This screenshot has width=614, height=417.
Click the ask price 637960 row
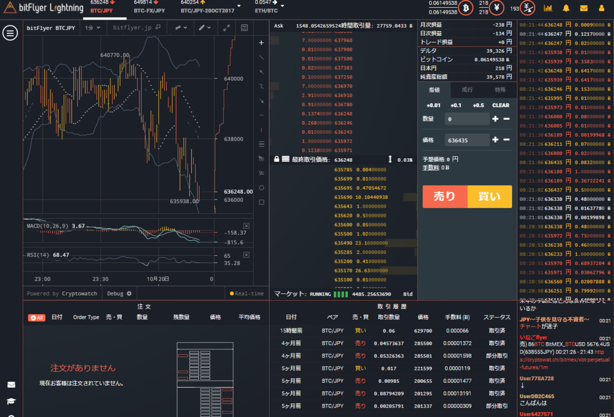pyautogui.click(x=344, y=40)
